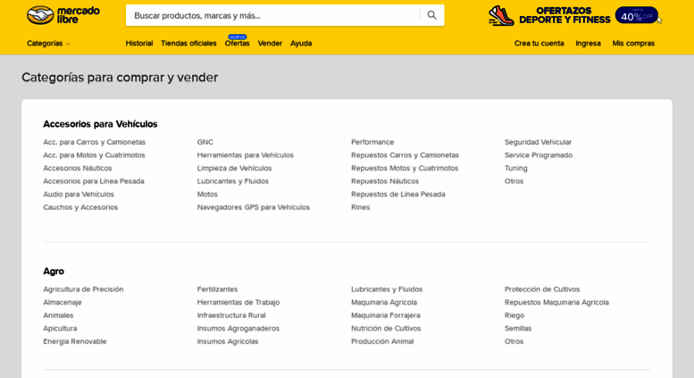Open the Tuning category
694x378 pixels.
click(516, 168)
